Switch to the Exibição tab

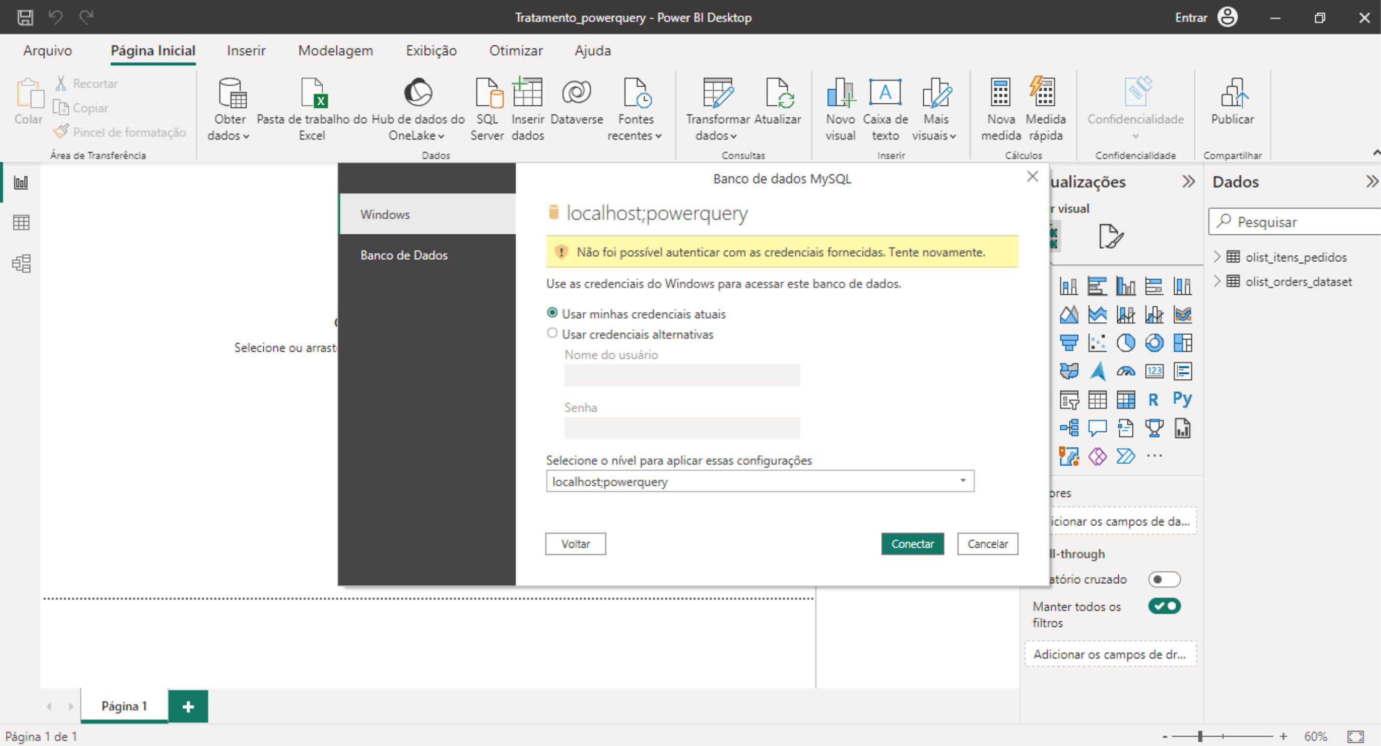coord(431,50)
